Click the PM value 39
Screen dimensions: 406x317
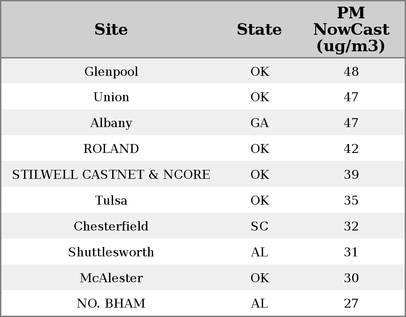[351, 175]
